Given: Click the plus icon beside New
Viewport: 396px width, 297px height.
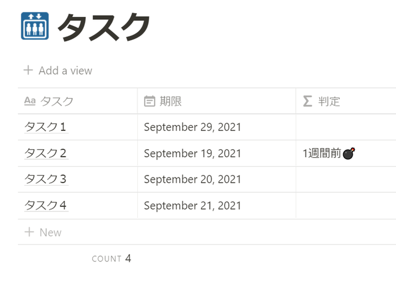Looking at the screenshot, I should [x=29, y=232].
